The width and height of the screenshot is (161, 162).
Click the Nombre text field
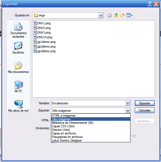click(88, 103)
